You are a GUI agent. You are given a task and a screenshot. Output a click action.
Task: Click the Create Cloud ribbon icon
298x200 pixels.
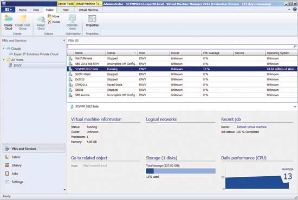click(x=8, y=18)
